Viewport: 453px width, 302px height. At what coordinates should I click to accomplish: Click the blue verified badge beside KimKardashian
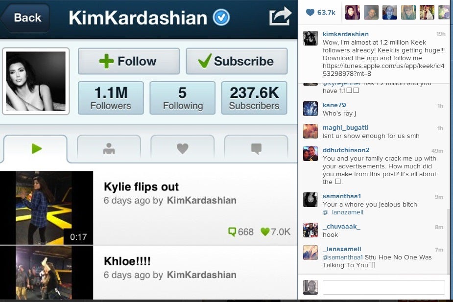(221, 17)
